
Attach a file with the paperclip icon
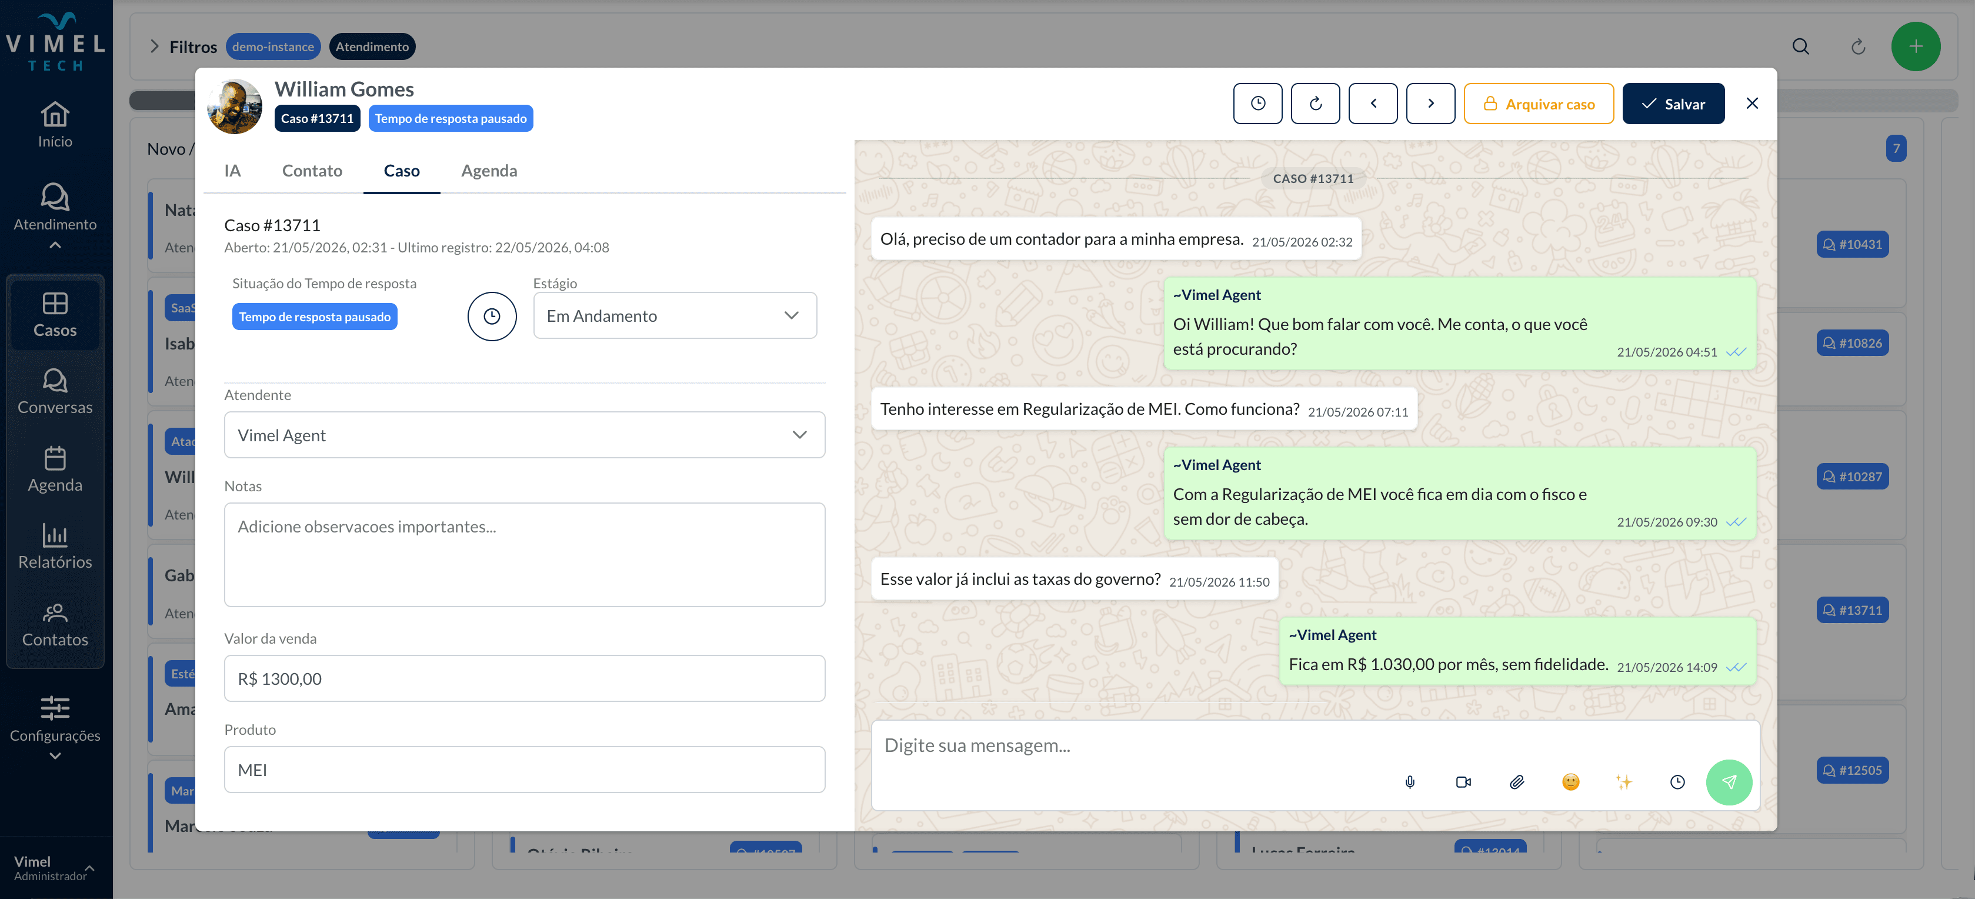pos(1516,783)
